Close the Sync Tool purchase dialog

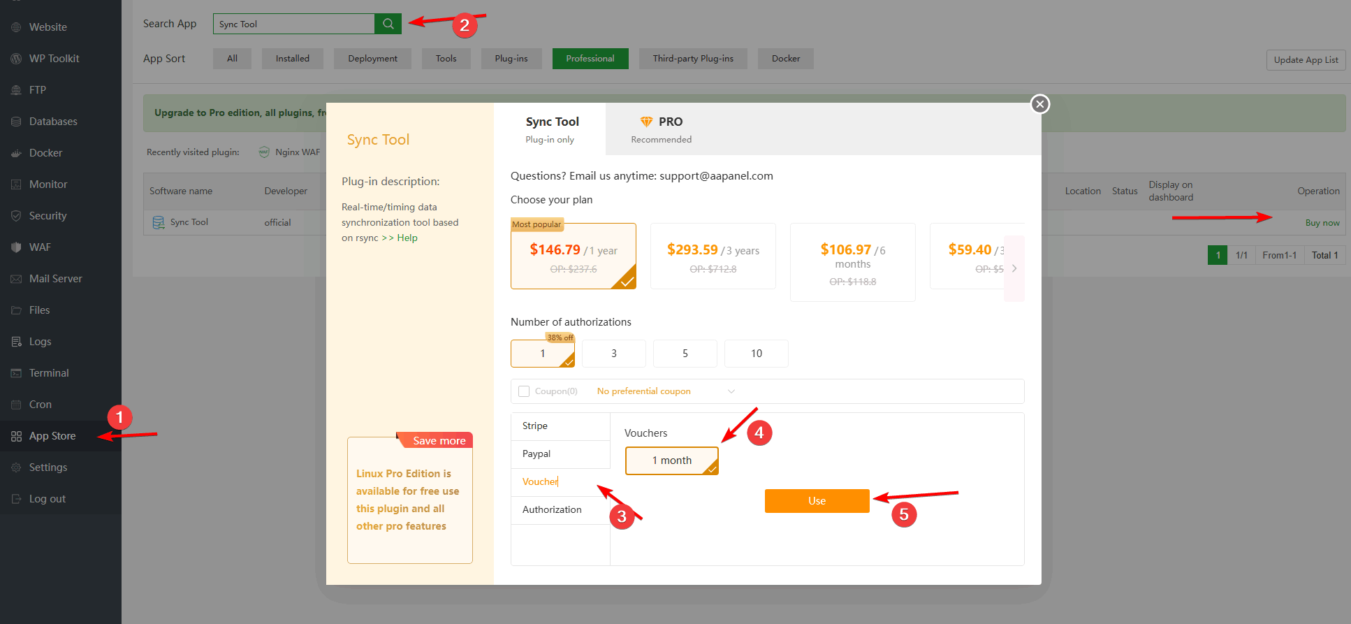(1040, 104)
